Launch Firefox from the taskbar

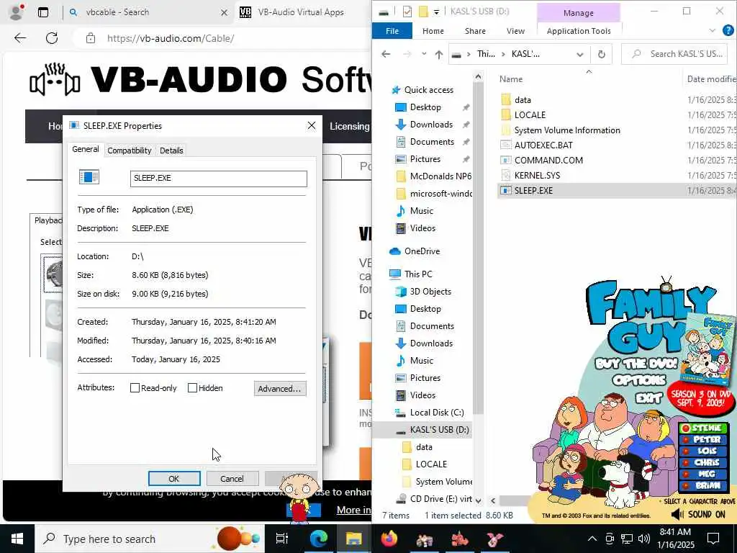389,539
